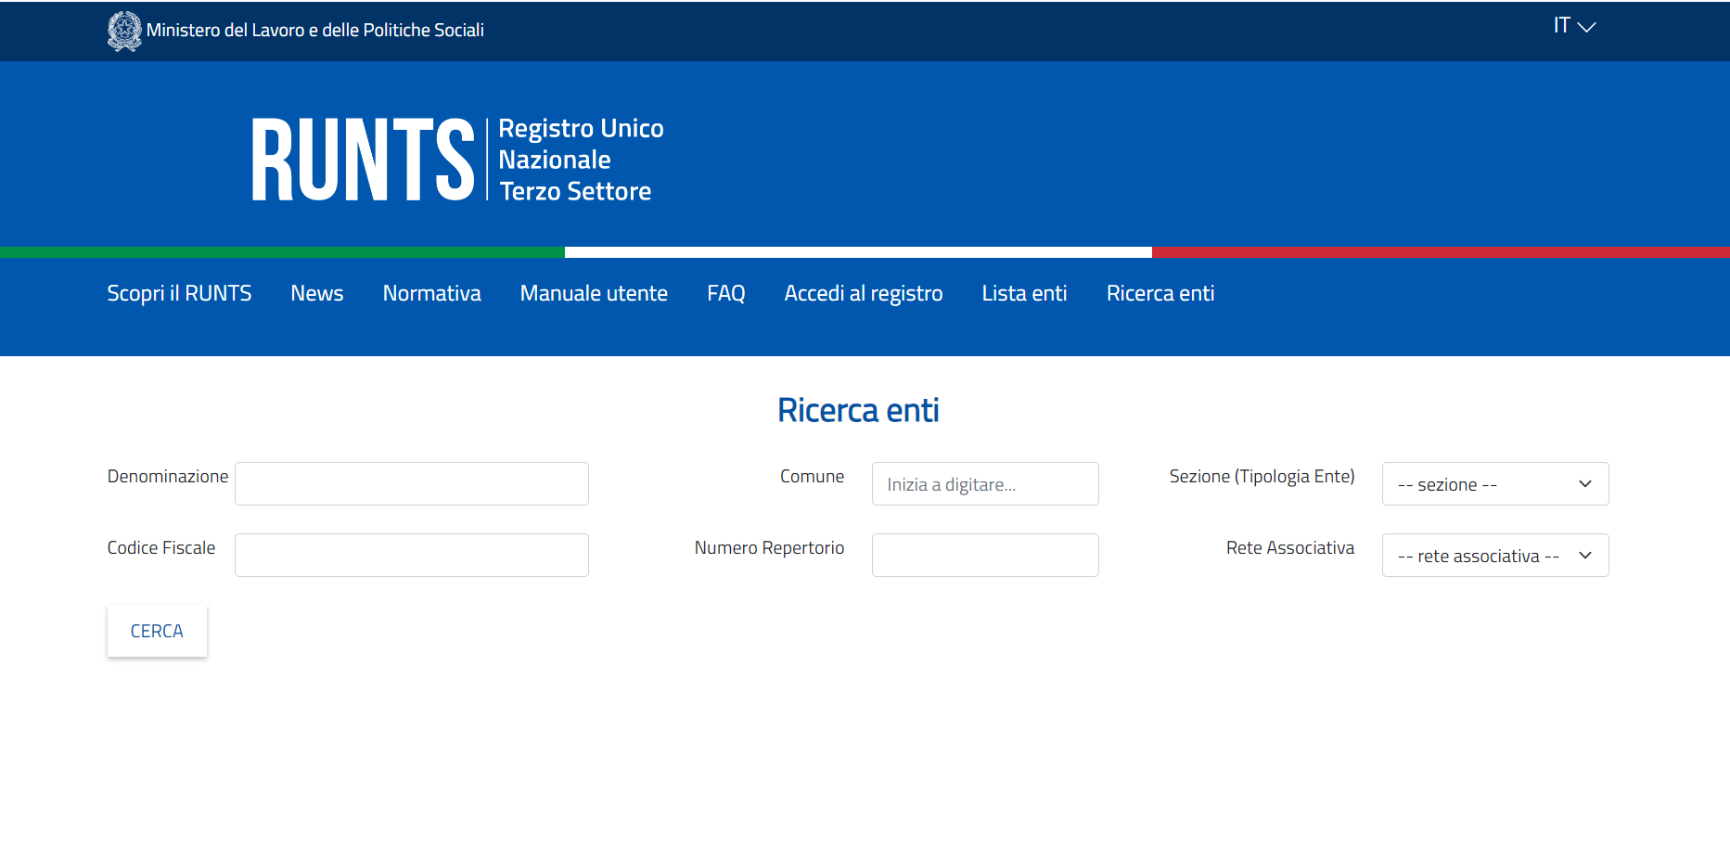
Task: Click the Sezione (Tipologia Ente) label
Action: coord(1262,477)
